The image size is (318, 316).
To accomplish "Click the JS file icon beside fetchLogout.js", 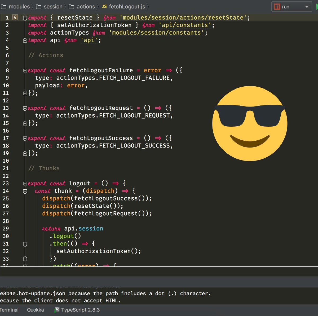I will pyautogui.click(x=104, y=7).
